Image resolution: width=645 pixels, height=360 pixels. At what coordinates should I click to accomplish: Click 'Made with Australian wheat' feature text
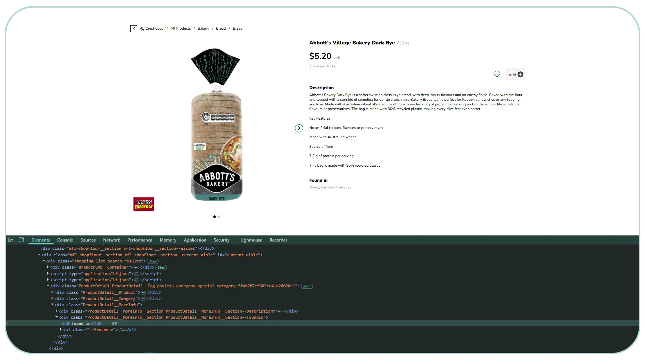333,137
